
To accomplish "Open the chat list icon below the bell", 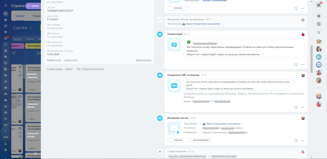I will (x=319, y=24).
